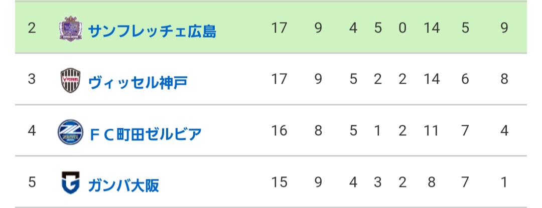Select ＦＣ町田ゼルビア's goals scored value 11
The image size is (542, 208).
tap(431, 131)
